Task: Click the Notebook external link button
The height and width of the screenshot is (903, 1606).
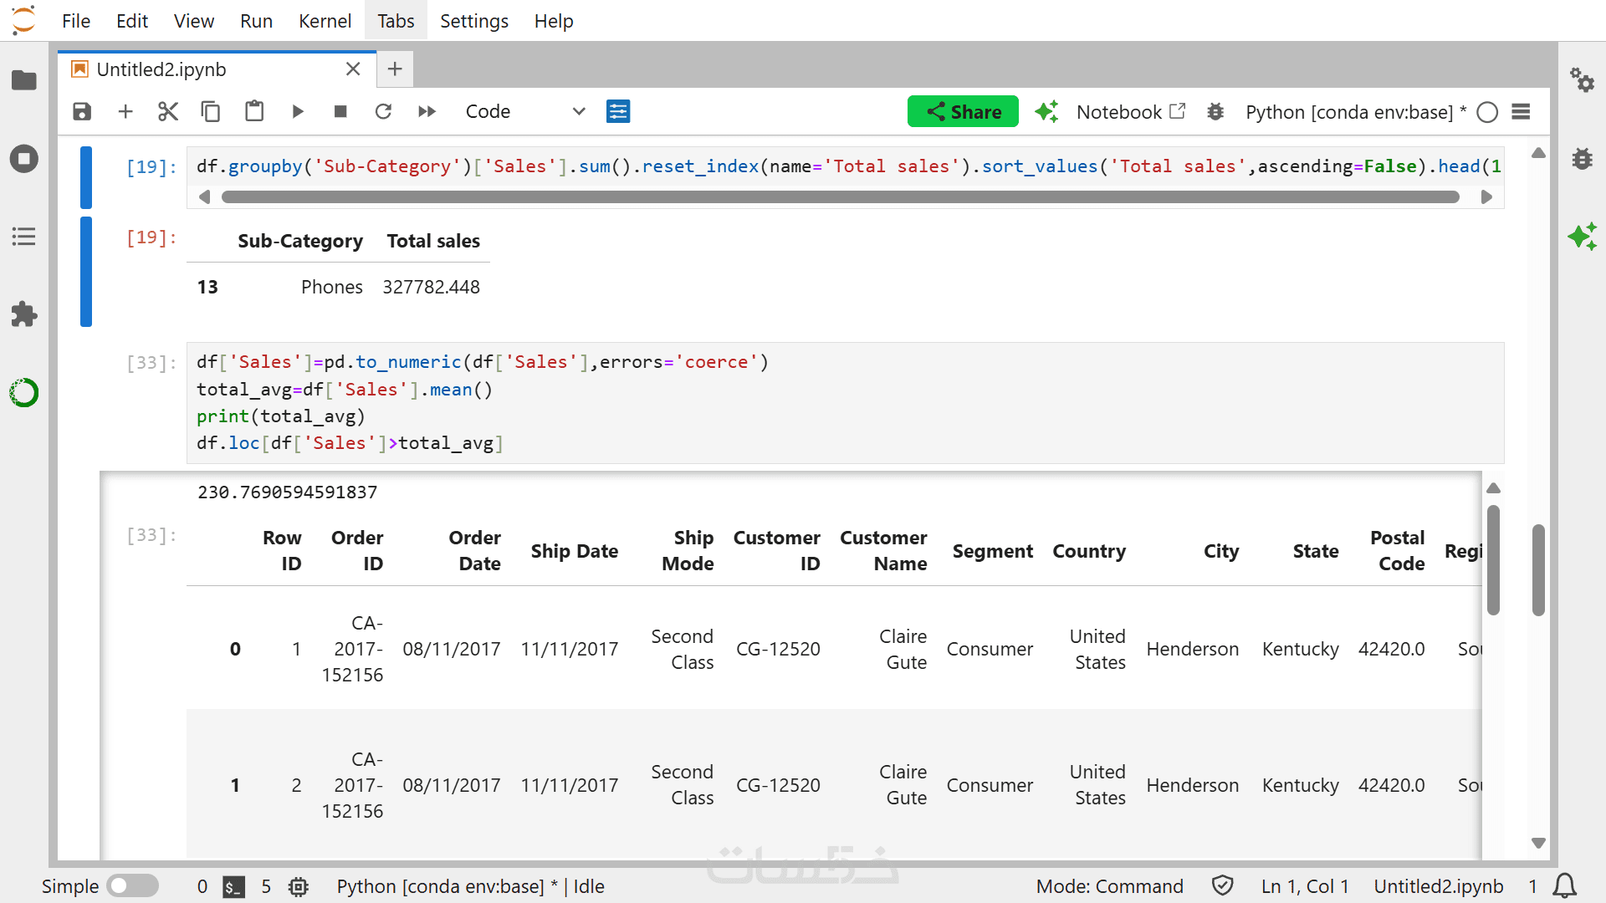Action: pos(1130,112)
